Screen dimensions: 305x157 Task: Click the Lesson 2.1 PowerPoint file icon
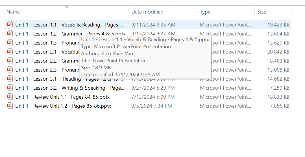tap(10, 52)
